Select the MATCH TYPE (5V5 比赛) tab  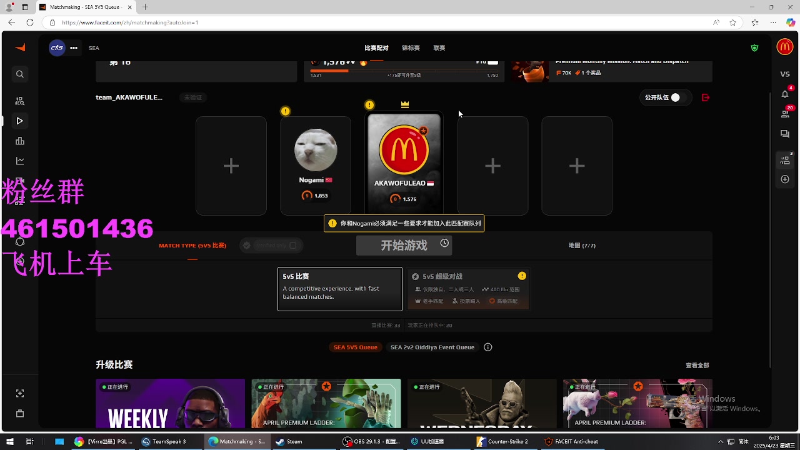tap(192, 246)
